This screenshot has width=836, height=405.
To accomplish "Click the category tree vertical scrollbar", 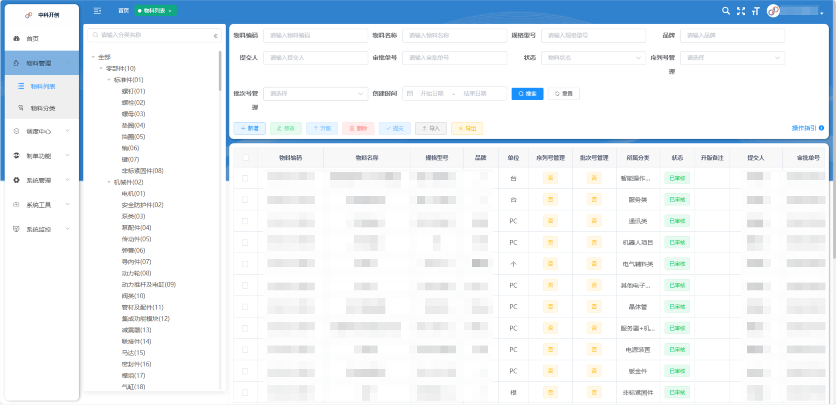I will pos(220,71).
